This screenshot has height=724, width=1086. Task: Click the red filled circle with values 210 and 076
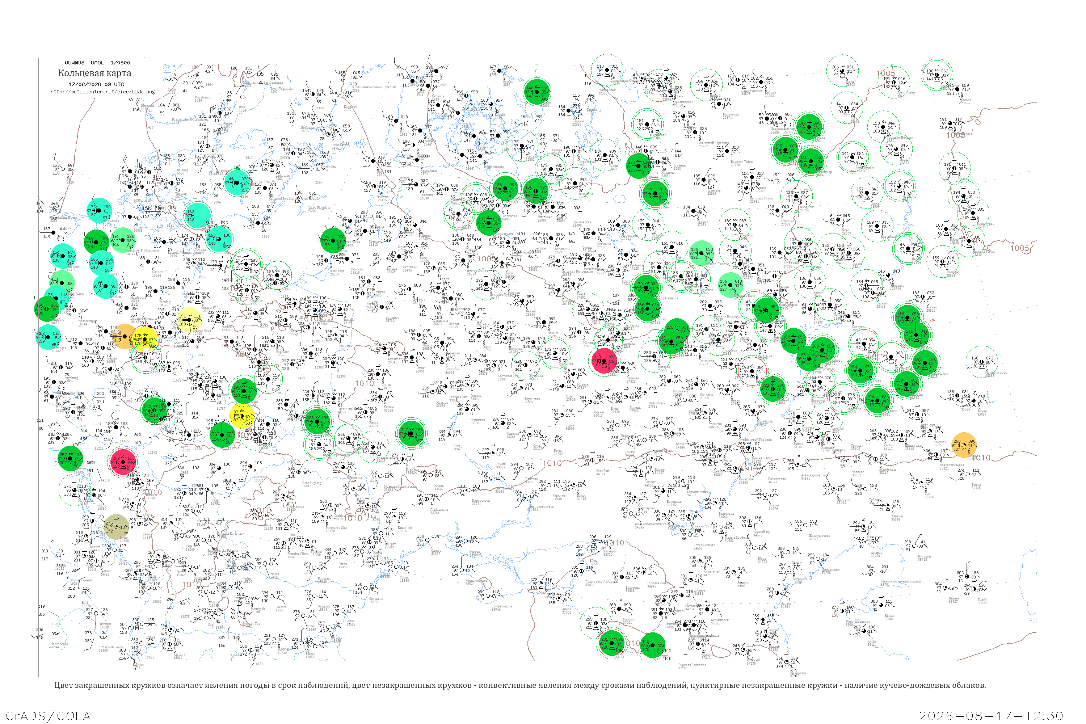[x=605, y=360]
